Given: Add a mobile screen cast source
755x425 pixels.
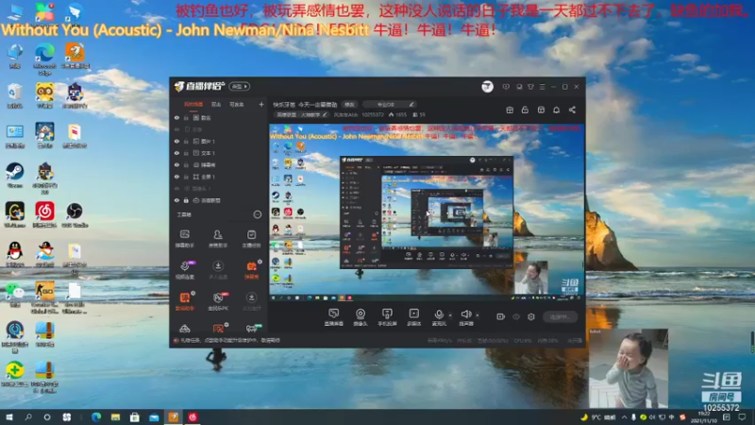Looking at the screenshot, I should click(387, 317).
